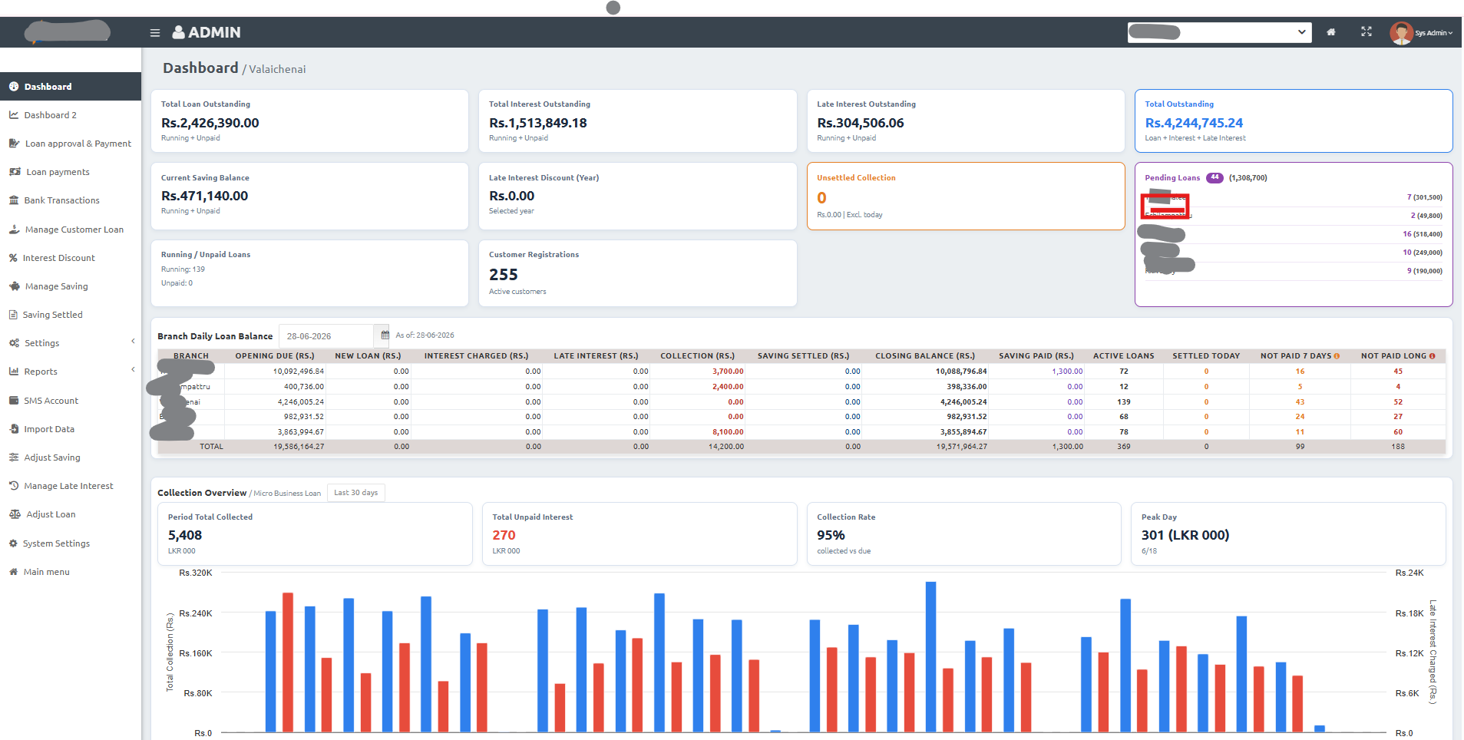
Task: Click the Import Data icon
Action: pyautogui.click(x=14, y=429)
